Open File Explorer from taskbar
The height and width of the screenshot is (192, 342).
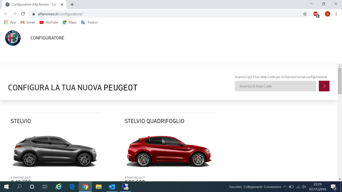99,187
